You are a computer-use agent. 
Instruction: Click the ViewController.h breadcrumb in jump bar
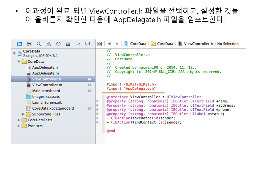(198, 44)
